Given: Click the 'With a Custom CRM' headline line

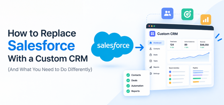Looking at the screenshot, I should coord(48,58).
